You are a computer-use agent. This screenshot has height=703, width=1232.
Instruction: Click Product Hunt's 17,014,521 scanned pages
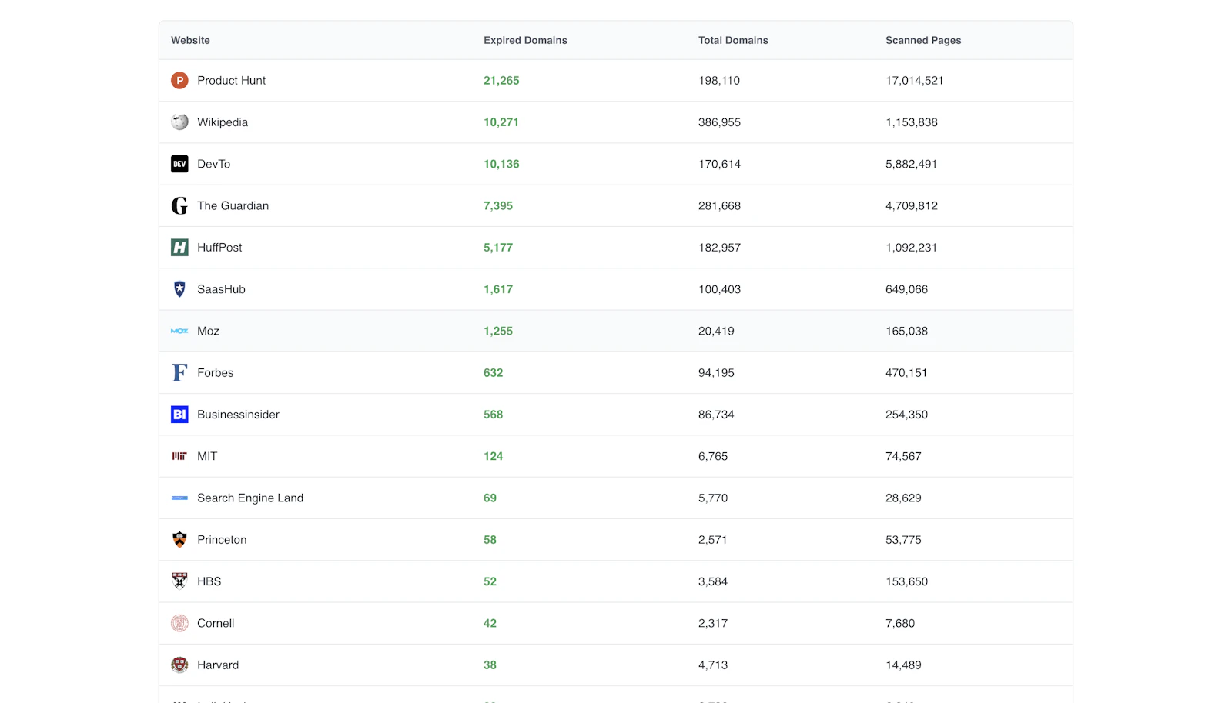click(x=914, y=80)
